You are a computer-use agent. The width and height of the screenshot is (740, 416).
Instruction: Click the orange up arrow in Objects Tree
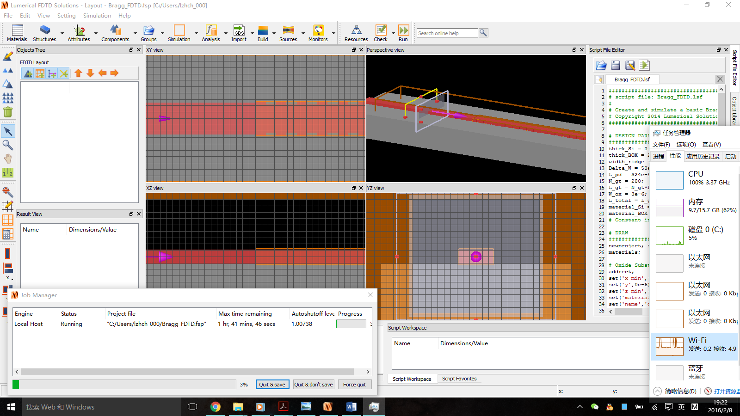click(x=78, y=73)
